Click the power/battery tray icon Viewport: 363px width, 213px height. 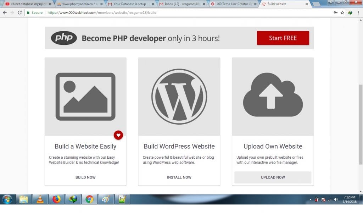click(x=317, y=200)
